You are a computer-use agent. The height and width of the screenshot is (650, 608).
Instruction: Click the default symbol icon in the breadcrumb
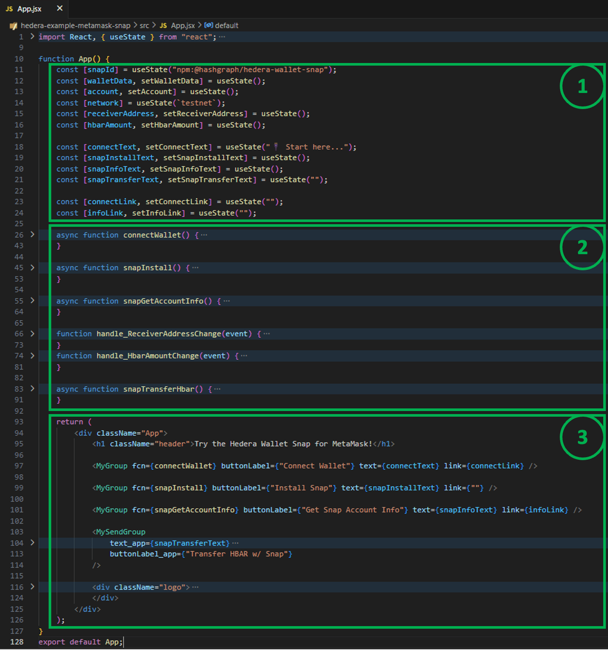(x=208, y=25)
